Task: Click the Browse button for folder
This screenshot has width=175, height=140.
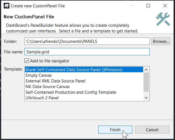Action: (x=161, y=41)
